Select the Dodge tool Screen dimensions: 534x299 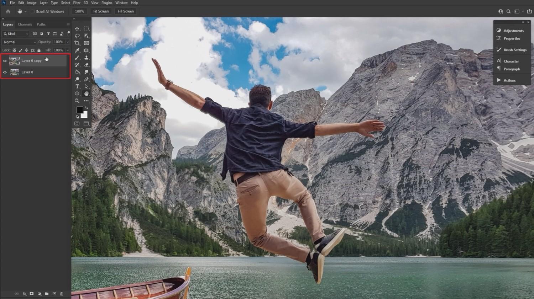point(77,79)
